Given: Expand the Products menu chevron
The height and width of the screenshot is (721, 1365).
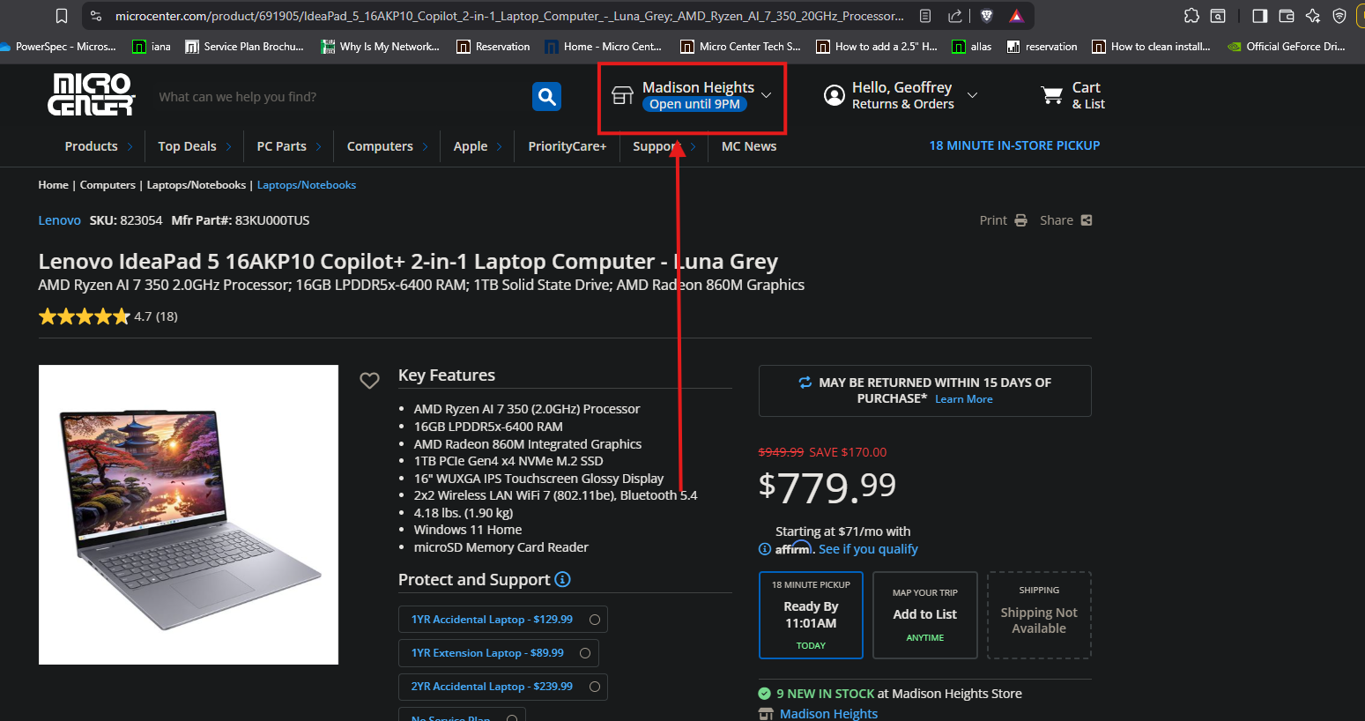Looking at the screenshot, I should pos(130,147).
